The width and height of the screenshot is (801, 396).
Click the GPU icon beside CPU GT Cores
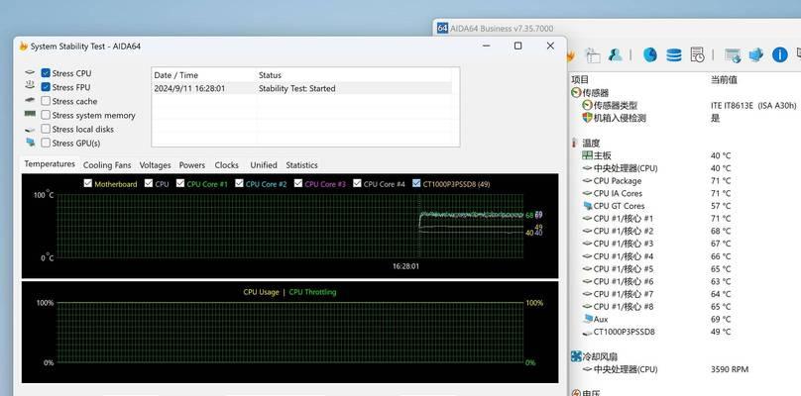[x=588, y=206]
